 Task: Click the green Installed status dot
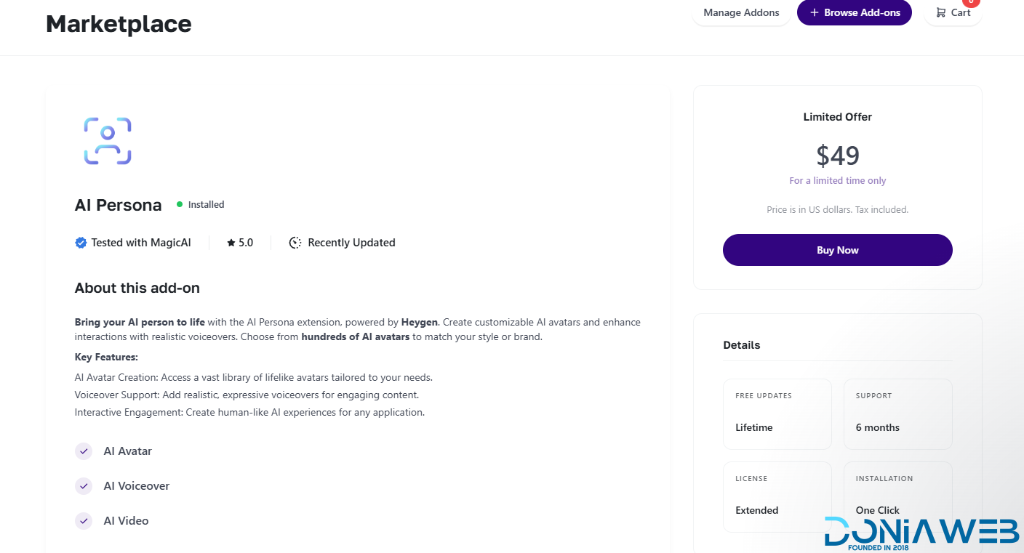pyautogui.click(x=180, y=205)
